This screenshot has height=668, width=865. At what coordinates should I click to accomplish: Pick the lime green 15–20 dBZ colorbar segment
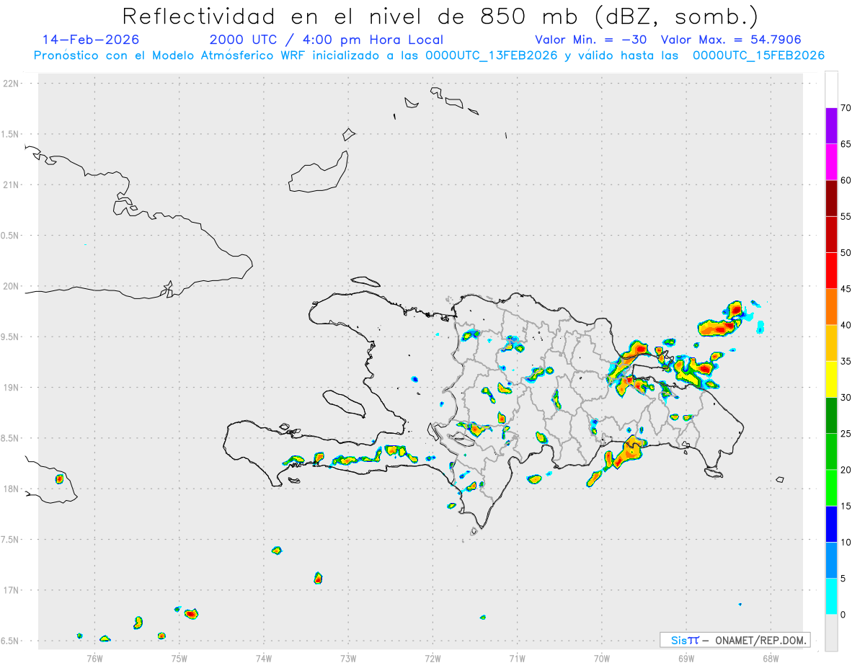tap(831, 488)
